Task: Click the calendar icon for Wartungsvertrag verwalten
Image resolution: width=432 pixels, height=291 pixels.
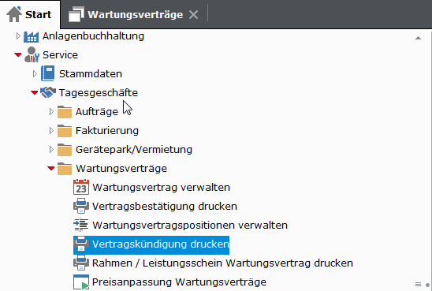Action: coord(81,187)
